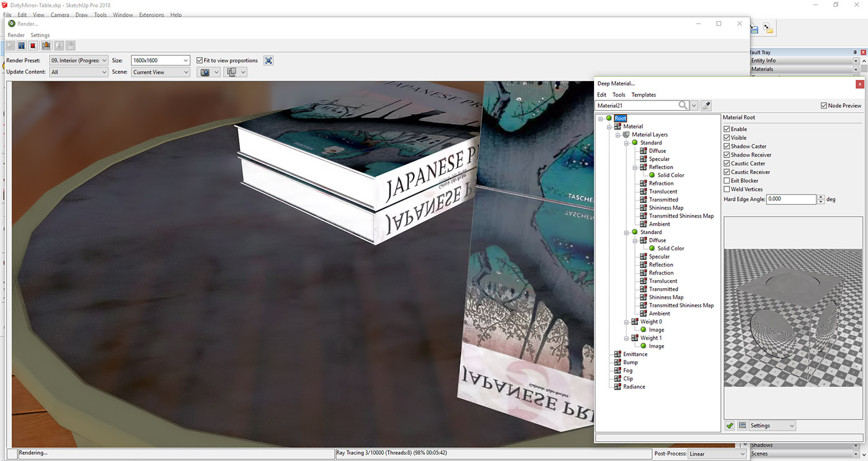Click the Bump node icon
Screen dimensions: 868x461
(x=618, y=362)
